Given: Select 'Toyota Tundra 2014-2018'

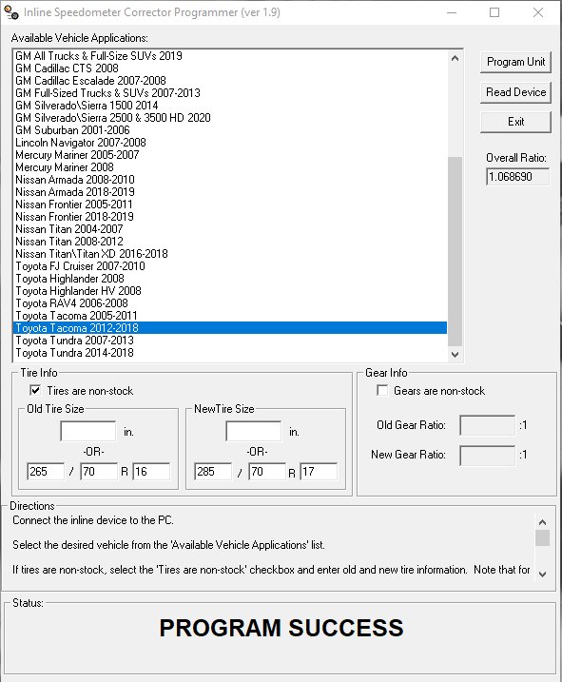Looking at the screenshot, I should coord(230,353).
